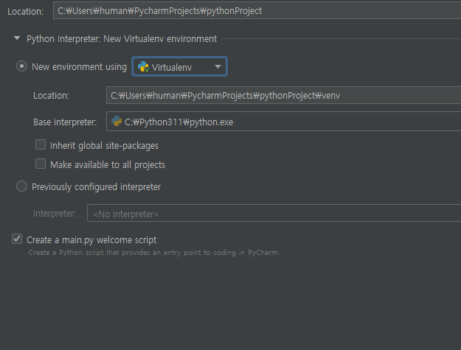Uncheck Create a main.py welcome script
The image size is (461, 350).
point(17,239)
